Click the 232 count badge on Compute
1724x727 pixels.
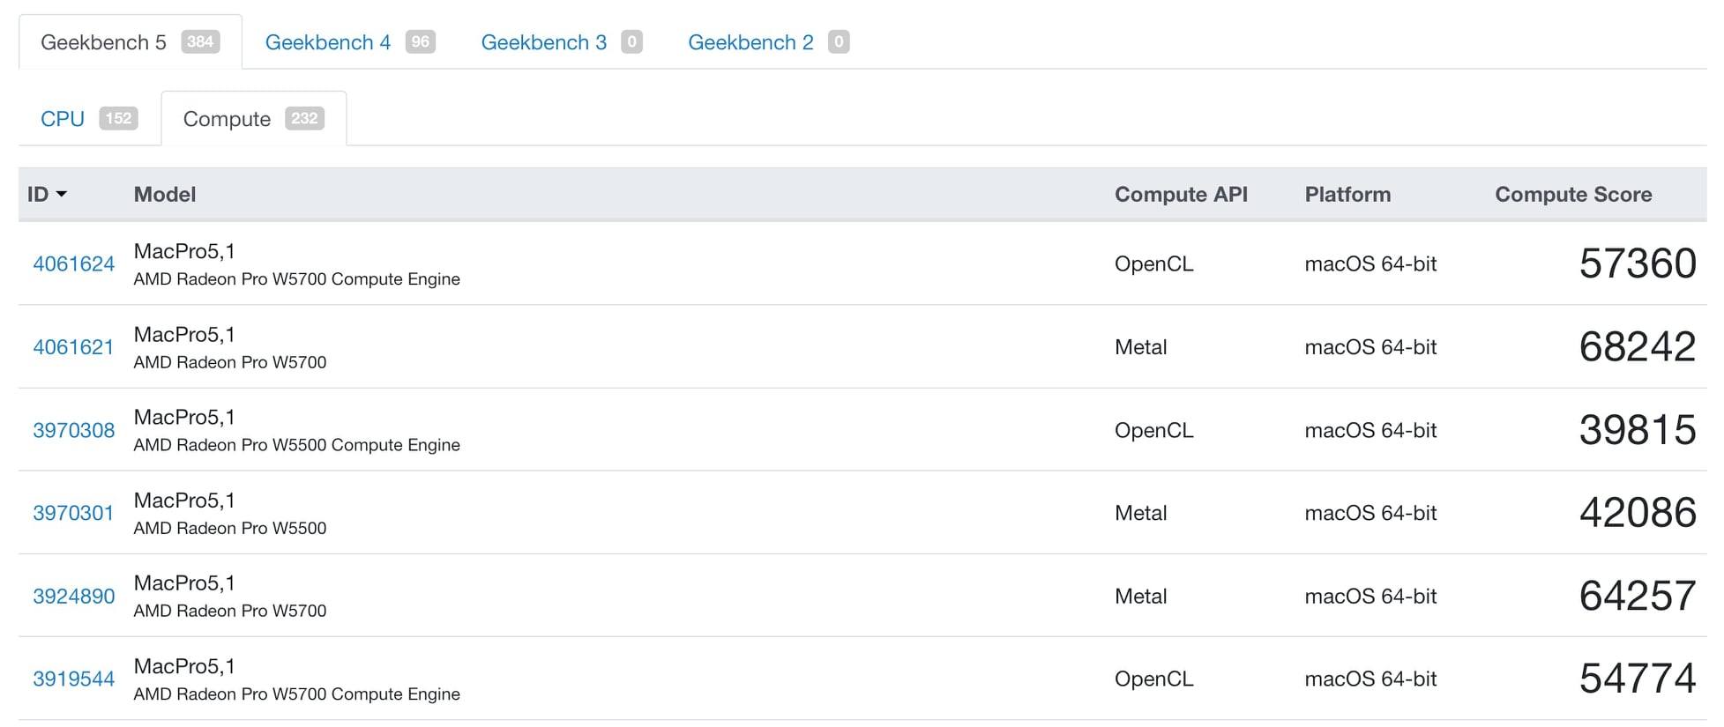pyautogui.click(x=304, y=118)
